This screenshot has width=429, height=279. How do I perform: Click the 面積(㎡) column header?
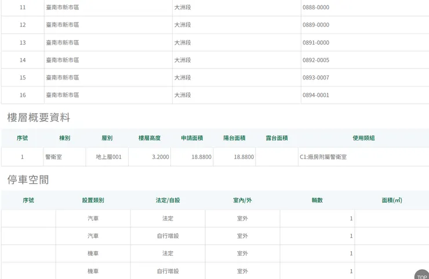point(392,201)
